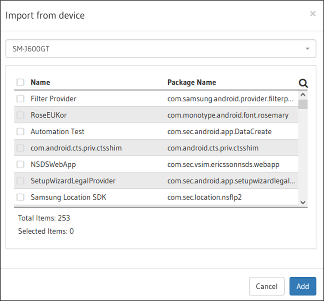This screenshot has height=301, width=324.
Task: Click the Cancel button
Action: click(x=267, y=286)
